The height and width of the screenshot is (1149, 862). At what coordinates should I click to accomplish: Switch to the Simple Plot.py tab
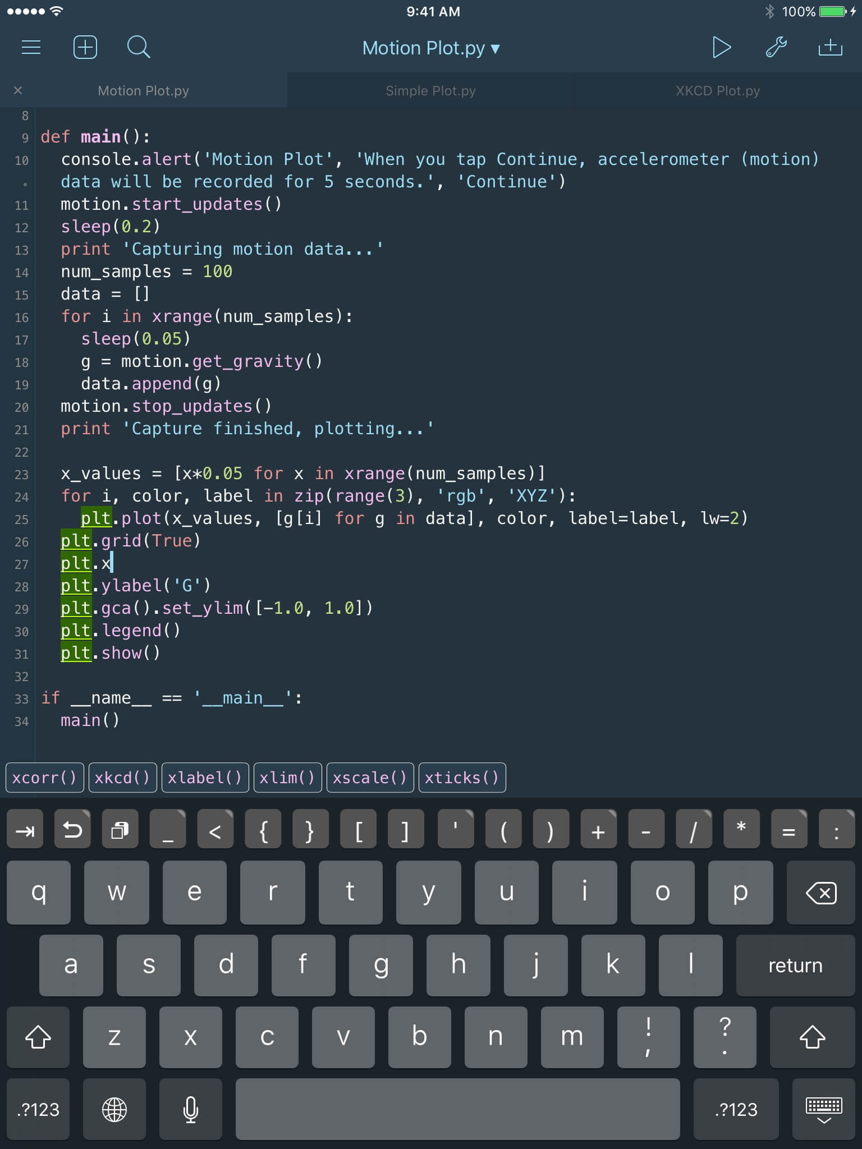(x=430, y=91)
